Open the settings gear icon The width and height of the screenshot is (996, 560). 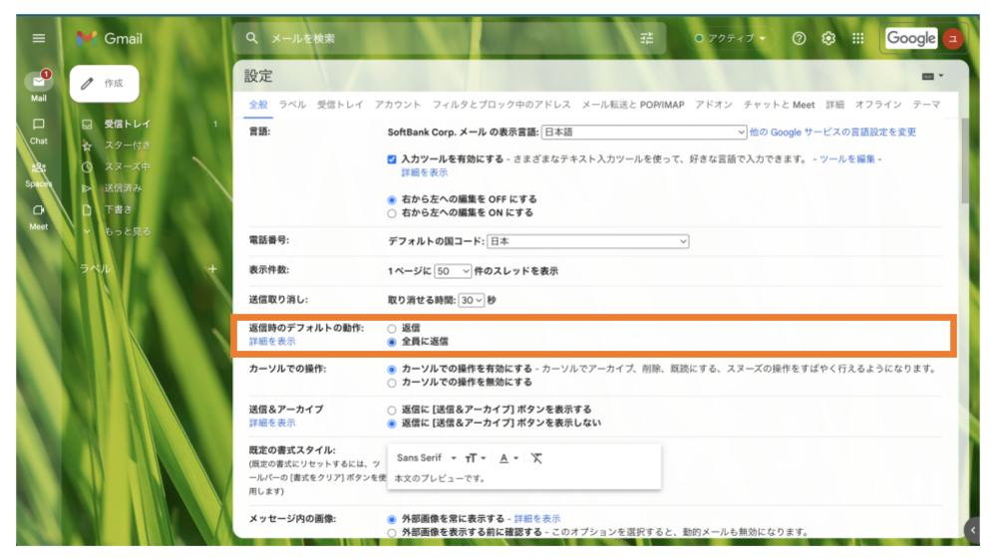coord(829,38)
